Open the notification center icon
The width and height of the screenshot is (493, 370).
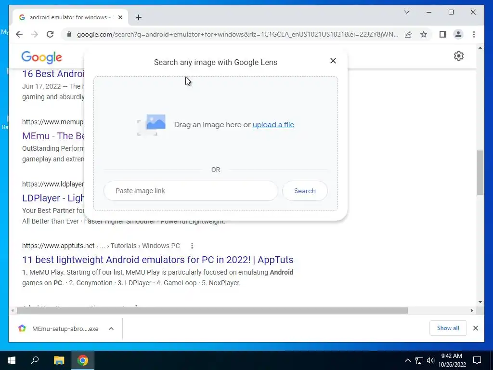477,360
